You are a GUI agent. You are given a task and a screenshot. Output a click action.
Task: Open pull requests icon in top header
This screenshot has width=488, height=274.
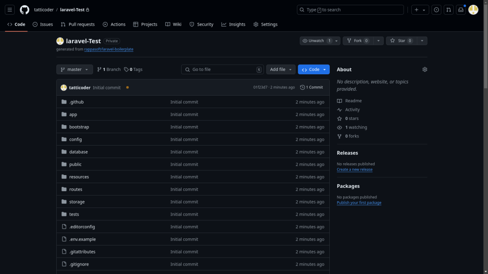[448, 10]
